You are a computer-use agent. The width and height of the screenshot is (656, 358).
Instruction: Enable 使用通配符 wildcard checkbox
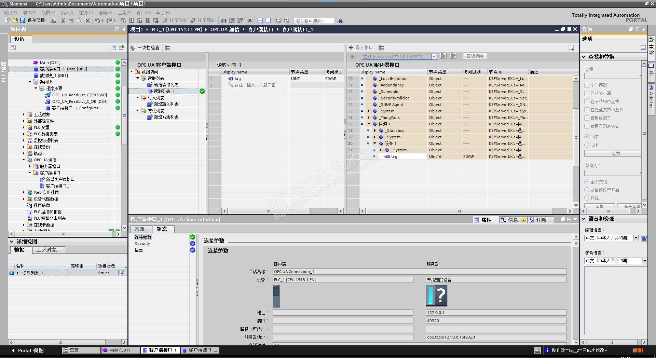tap(587, 118)
